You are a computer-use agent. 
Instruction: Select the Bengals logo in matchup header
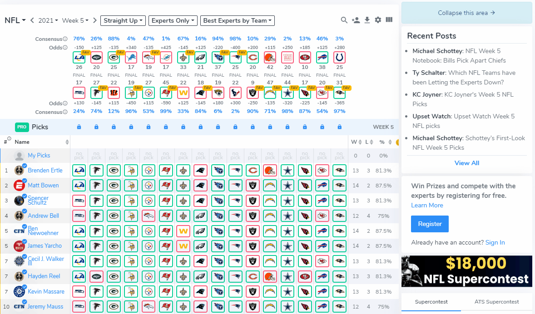click(114, 93)
